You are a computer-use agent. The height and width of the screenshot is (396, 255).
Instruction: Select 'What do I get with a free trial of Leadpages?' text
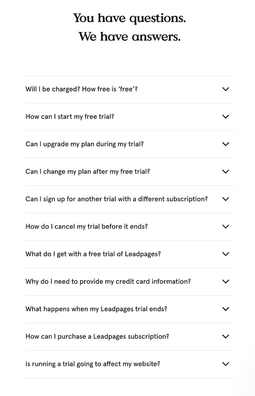[x=93, y=254]
